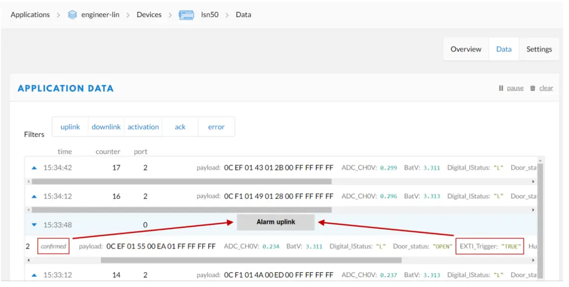Click the clear link

(x=546, y=88)
